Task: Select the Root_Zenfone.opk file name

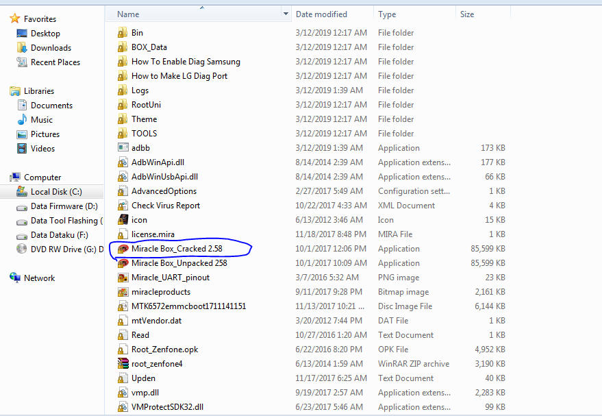Action: tap(164, 350)
